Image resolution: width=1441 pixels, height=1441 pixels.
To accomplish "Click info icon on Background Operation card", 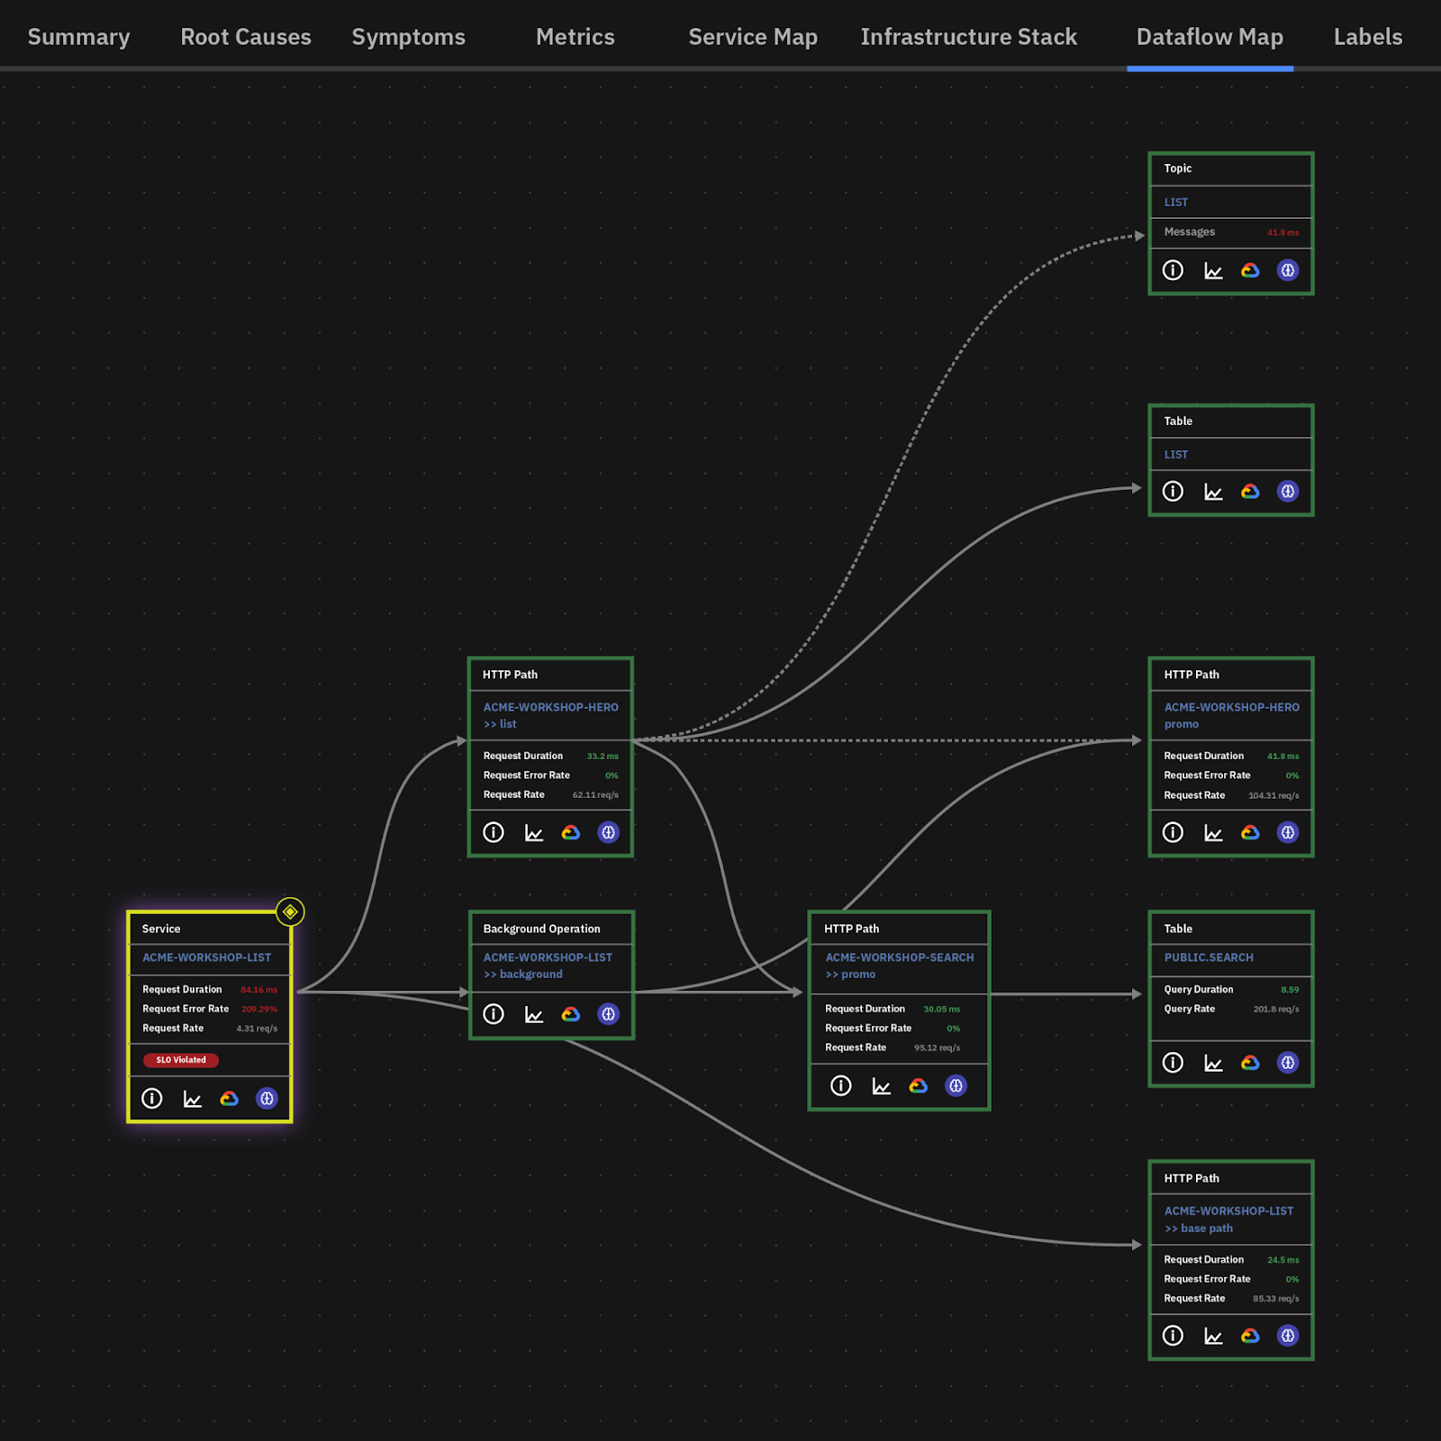I will tap(494, 1014).
